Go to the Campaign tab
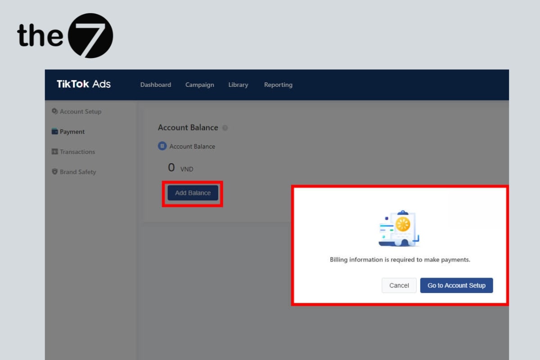The height and width of the screenshot is (360, 540). point(200,85)
